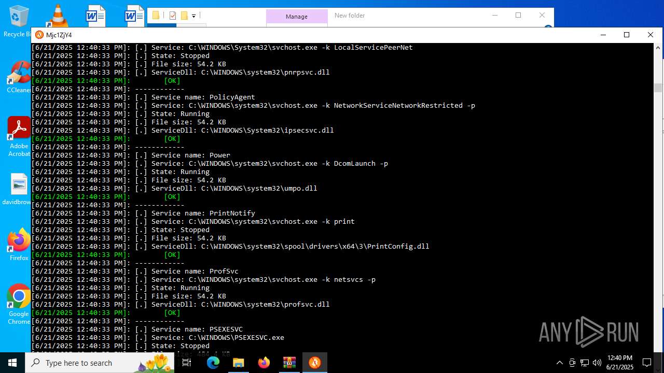
Task: Click the ServiceDll ipsecsvc.dll line
Action: [183, 130]
